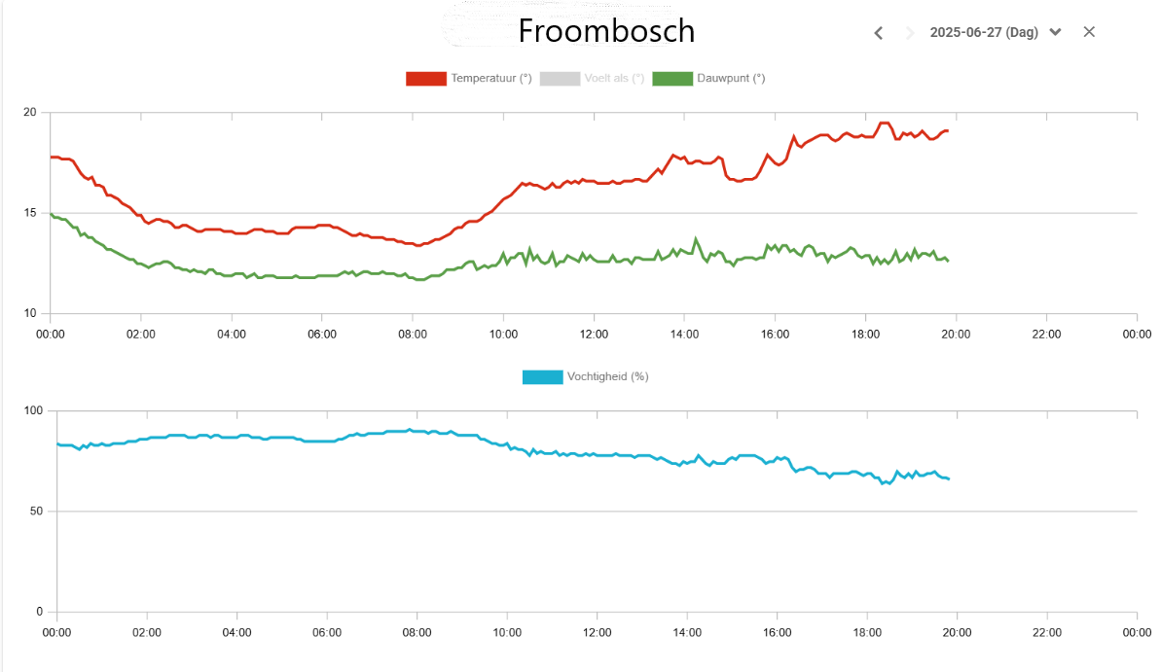Click 22:00 tick on the temperature chart axis
Screen dimensions: 1160x672
pyautogui.click(x=1046, y=334)
